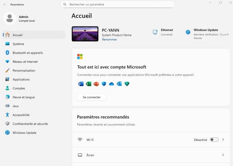The image size is (233, 166).
Task: Select Accessibilité in sidebar
Action: (x=34, y=115)
